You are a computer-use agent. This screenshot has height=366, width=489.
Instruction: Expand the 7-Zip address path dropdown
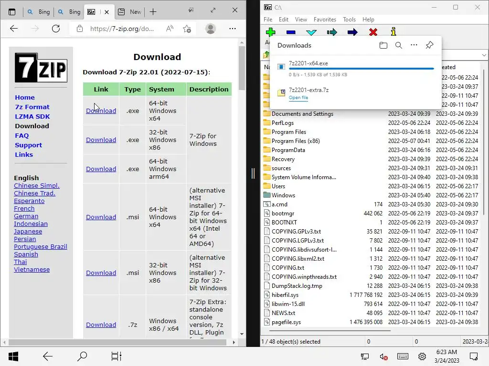click(x=484, y=55)
